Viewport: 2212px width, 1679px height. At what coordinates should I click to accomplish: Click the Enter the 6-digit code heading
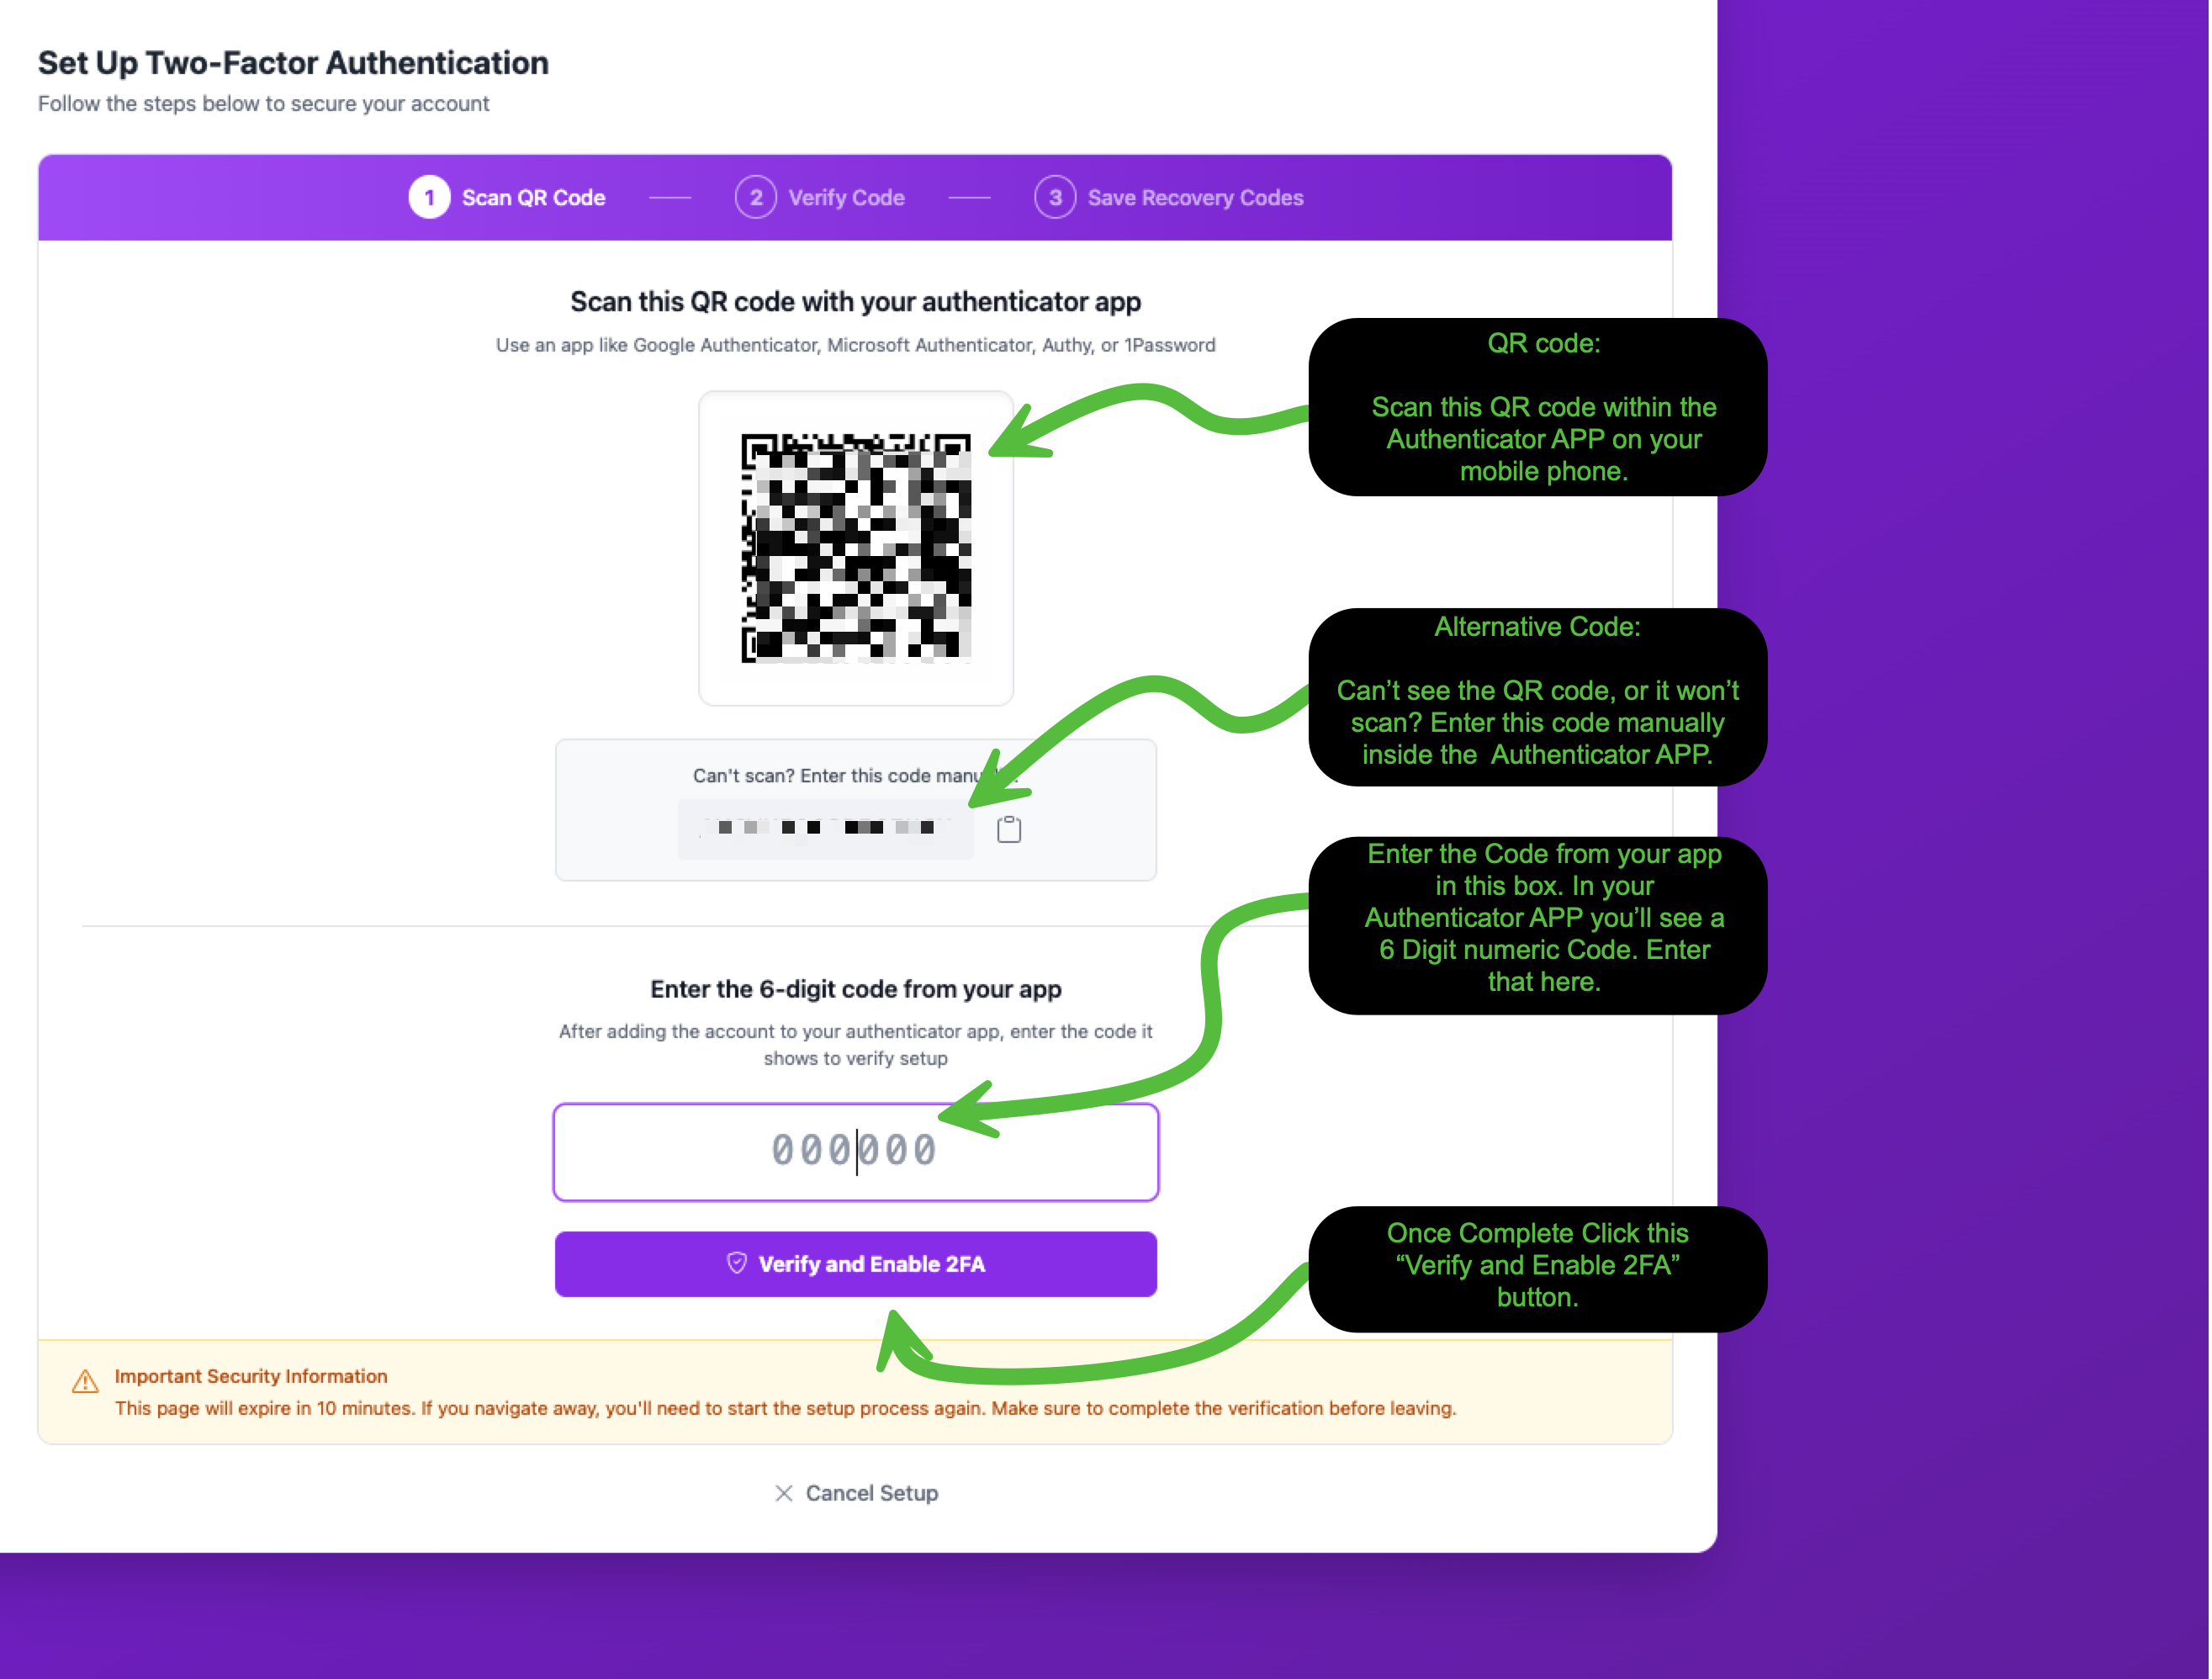856,988
